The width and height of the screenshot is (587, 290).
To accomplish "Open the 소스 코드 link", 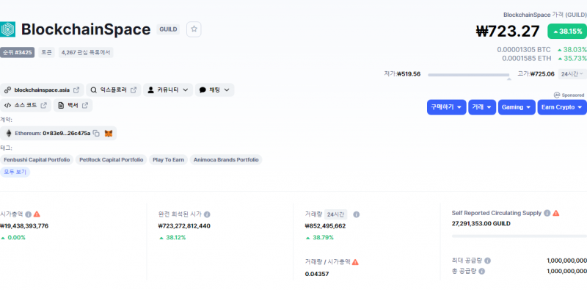I will point(26,105).
